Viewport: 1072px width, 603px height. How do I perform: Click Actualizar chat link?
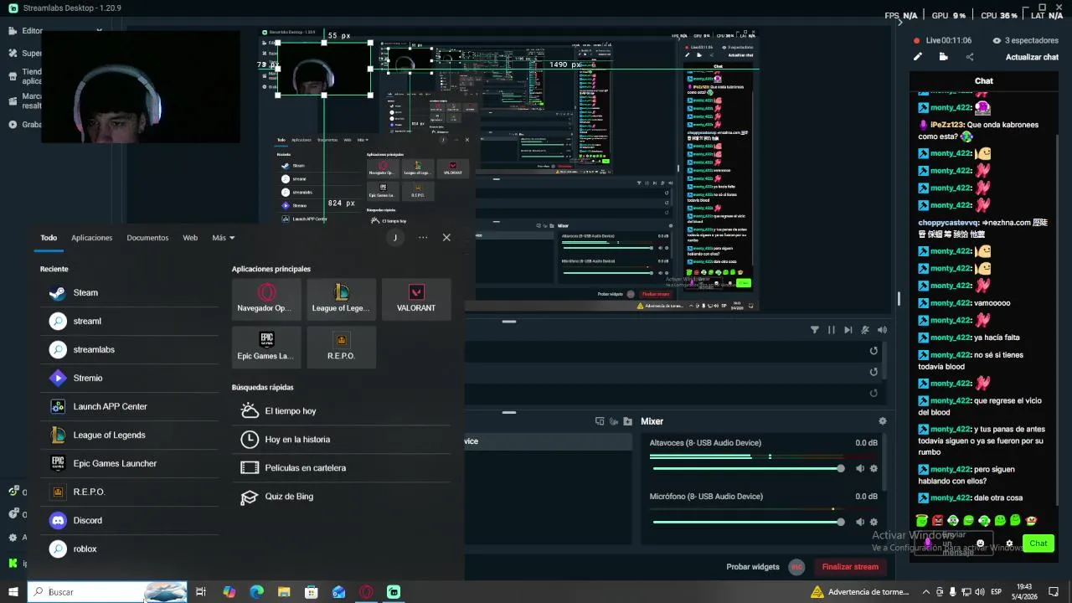1032,57
